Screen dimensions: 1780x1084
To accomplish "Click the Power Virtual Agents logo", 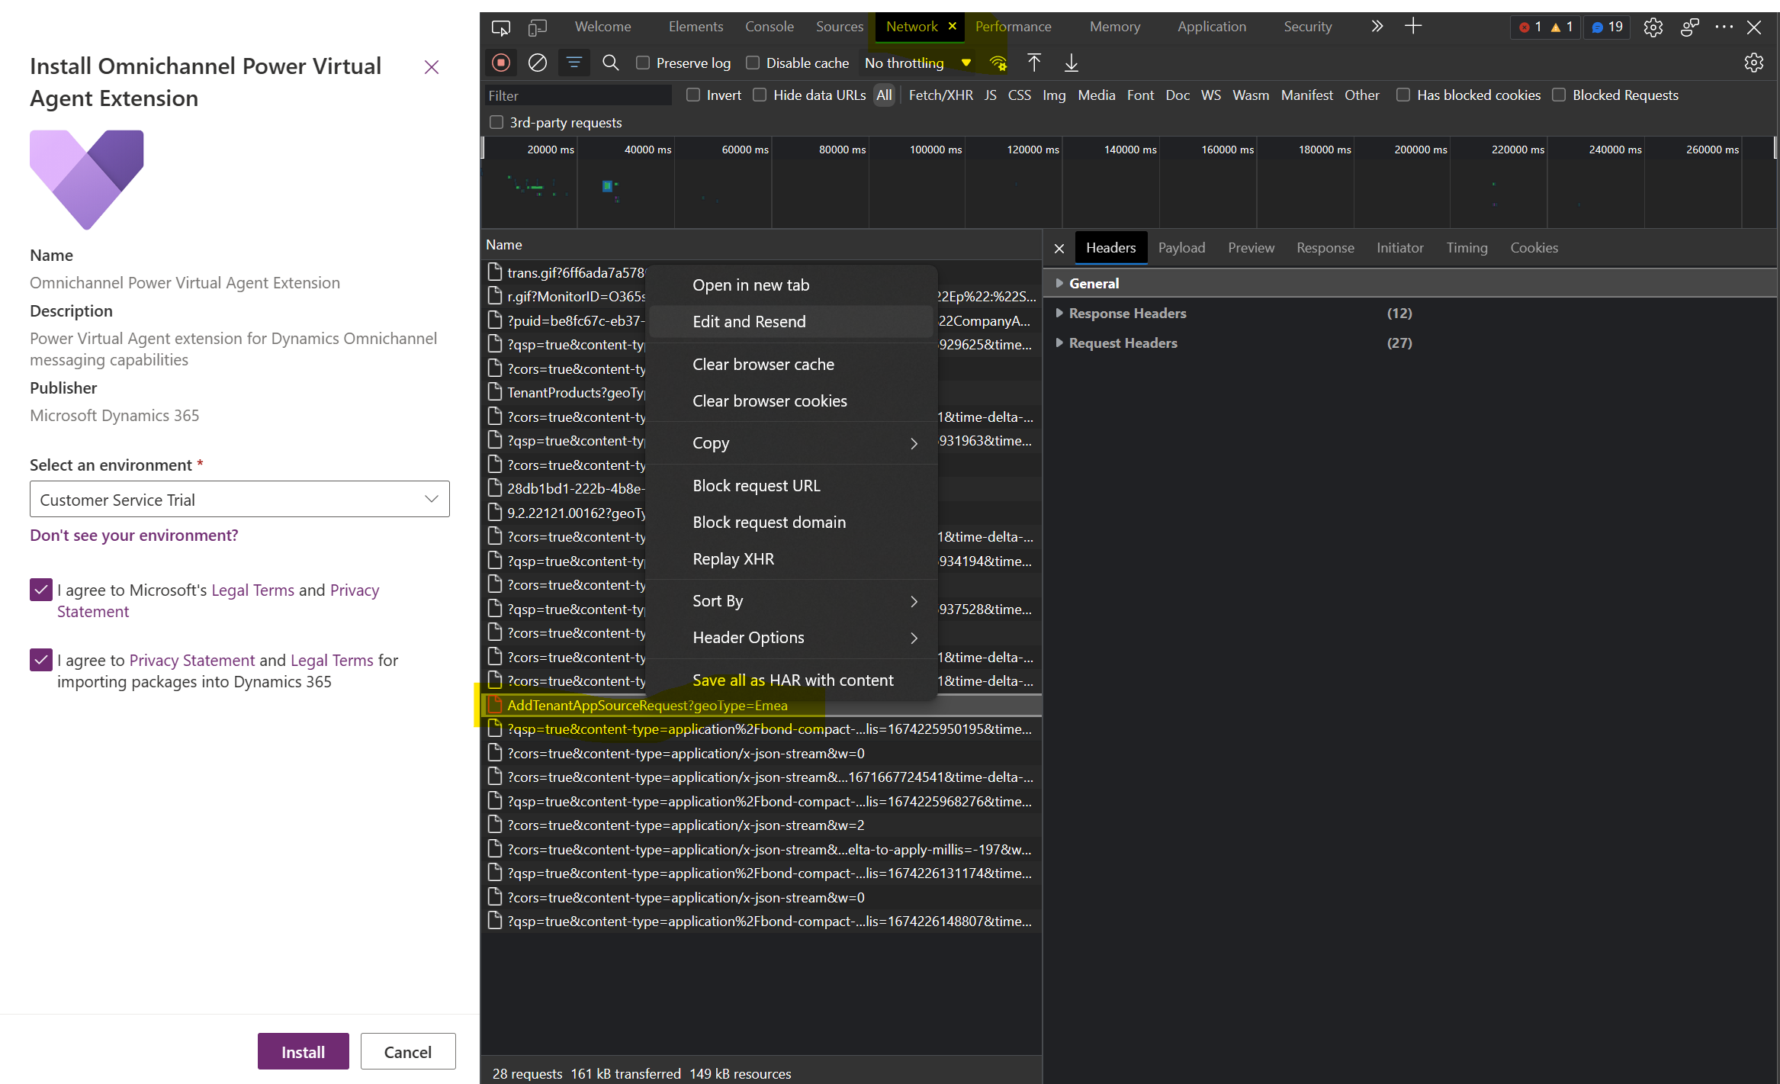I will pyautogui.click(x=87, y=179).
